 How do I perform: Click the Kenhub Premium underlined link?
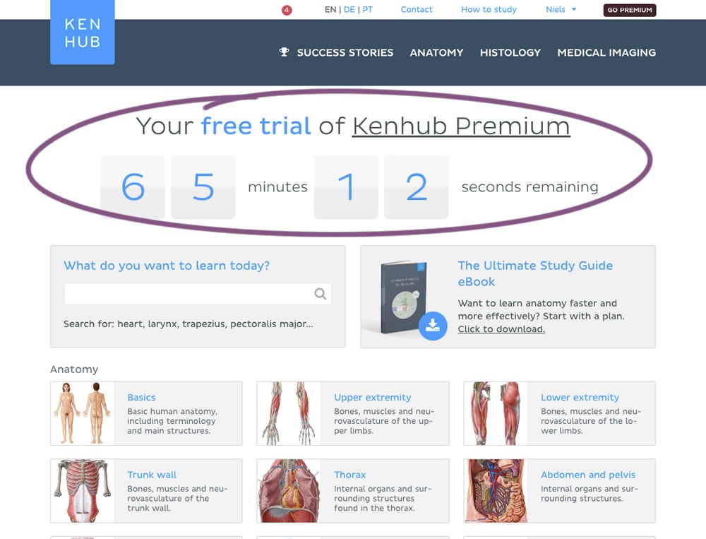click(461, 126)
